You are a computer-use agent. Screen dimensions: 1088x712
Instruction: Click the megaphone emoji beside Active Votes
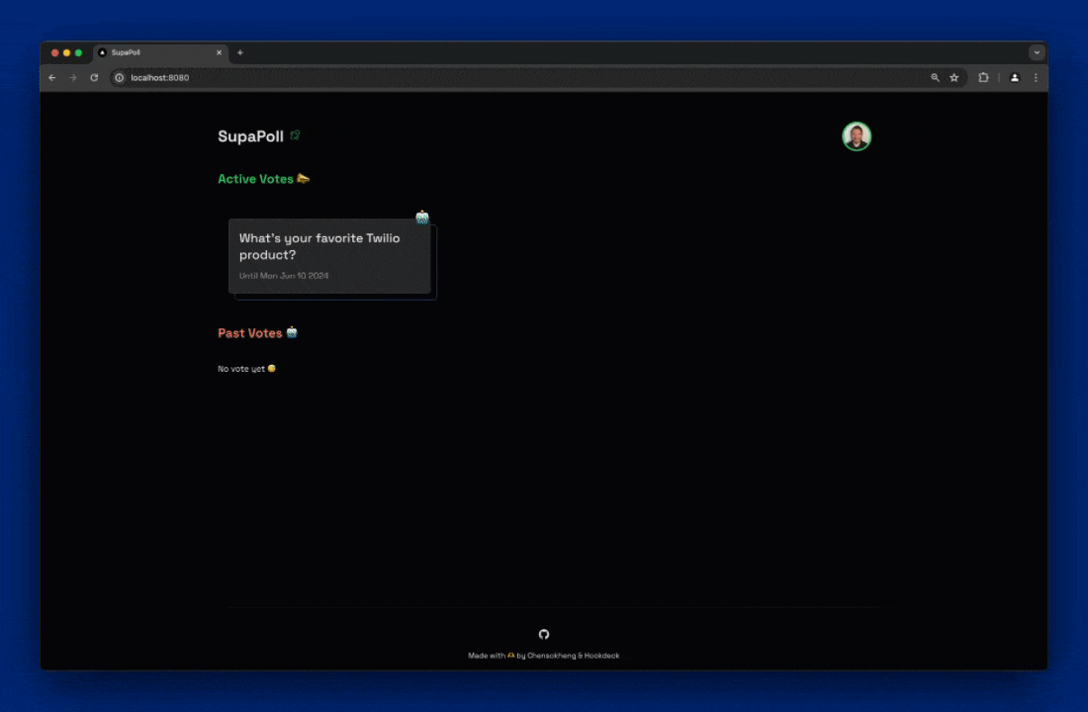(x=304, y=178)
